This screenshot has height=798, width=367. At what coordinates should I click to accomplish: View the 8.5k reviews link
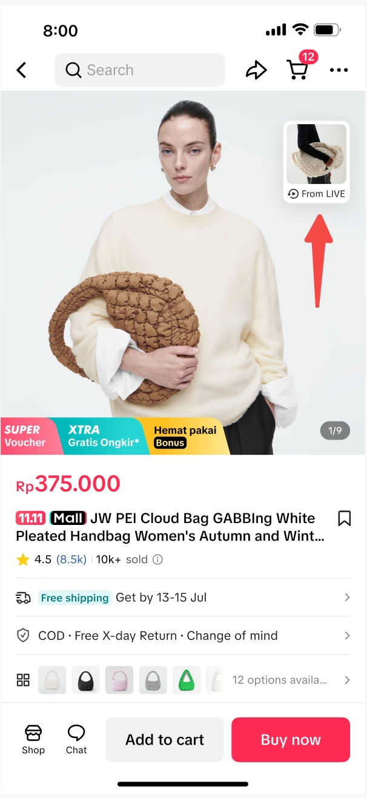point(71,559)
